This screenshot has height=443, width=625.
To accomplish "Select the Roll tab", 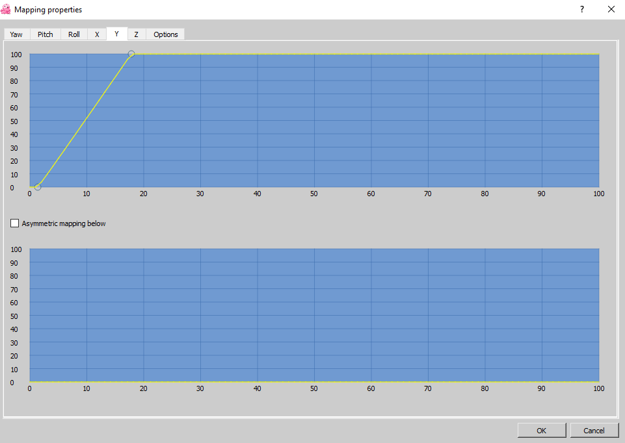I will [74, 34].
